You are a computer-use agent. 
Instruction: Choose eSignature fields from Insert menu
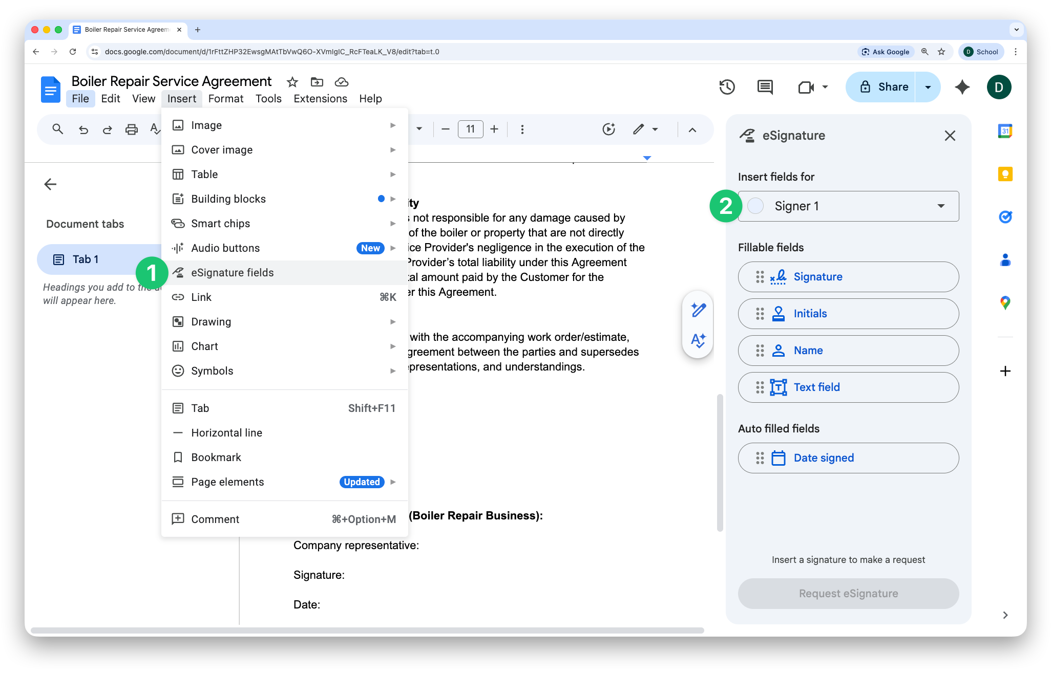click(232, 273)
